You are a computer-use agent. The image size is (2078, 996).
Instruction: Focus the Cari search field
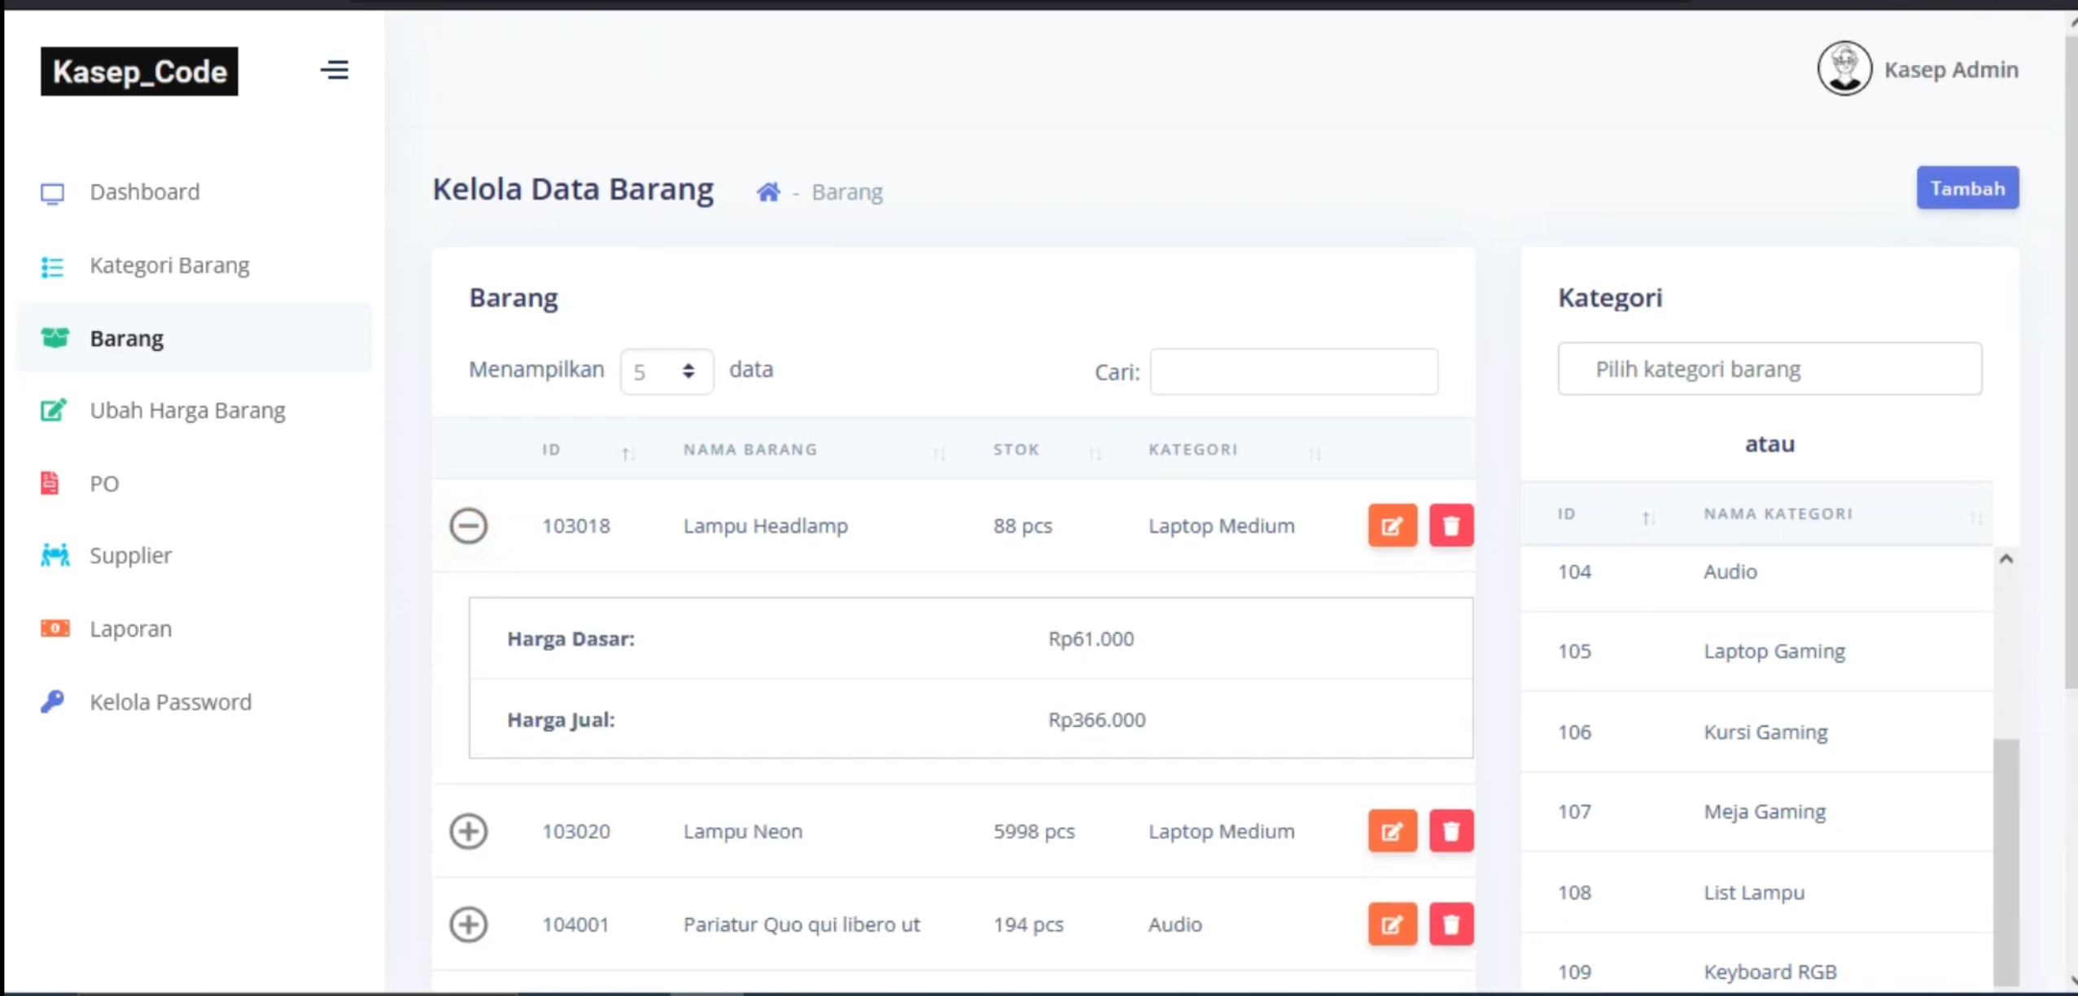(x=1293, y=372)
